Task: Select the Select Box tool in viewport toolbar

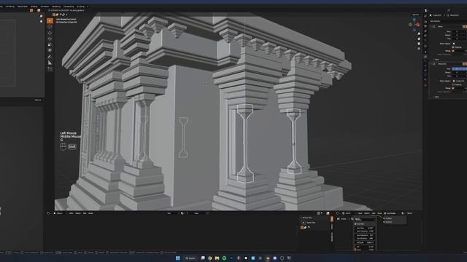Action: point(50,20)
